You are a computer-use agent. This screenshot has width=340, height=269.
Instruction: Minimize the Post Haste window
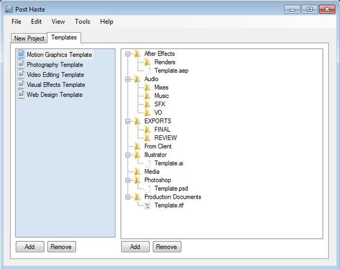click(292, 9)
